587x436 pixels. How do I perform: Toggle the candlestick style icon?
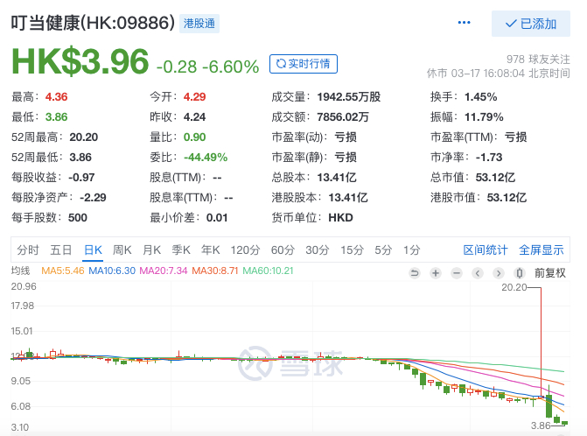(x=520, y=273)
